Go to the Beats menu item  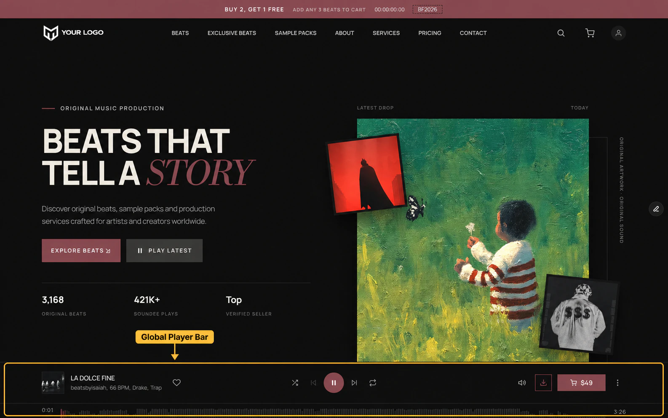point(180,33)
